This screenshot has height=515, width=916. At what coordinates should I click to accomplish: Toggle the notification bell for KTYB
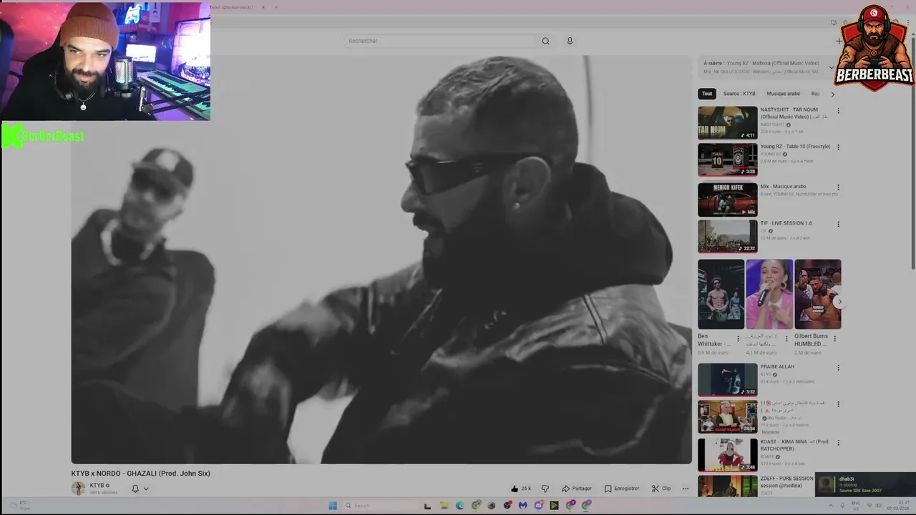pos(135,489)
